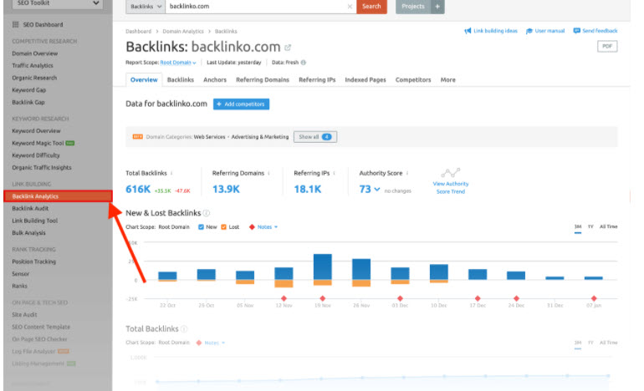This screenshot has height=391, width=644.
Task: Open Notes dropdown on New & Lost chart
Action: pyautogui.click(x=268, y=227)
